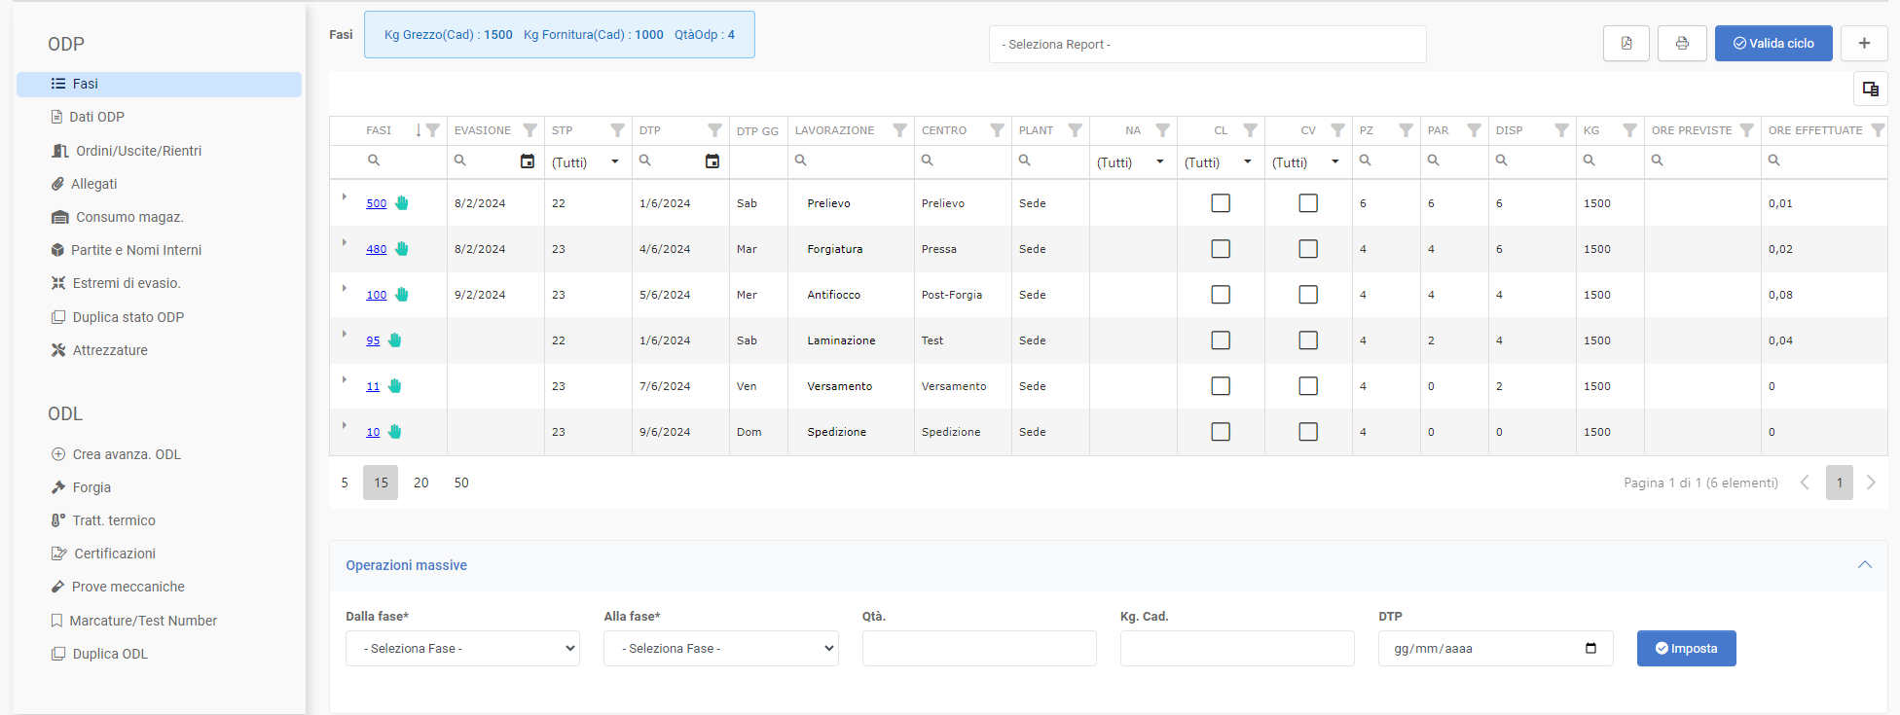Tick CL checkbox in Antifiocco row
This screenshot has width=1900, height=715.
(1221, 295)
